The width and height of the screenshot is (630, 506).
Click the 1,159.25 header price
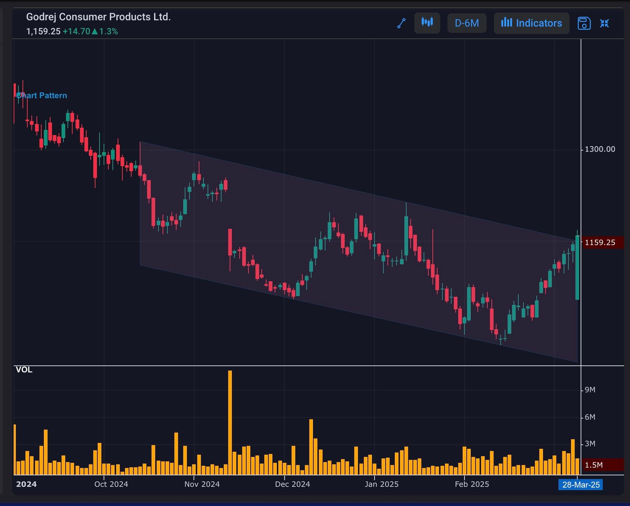43,31
